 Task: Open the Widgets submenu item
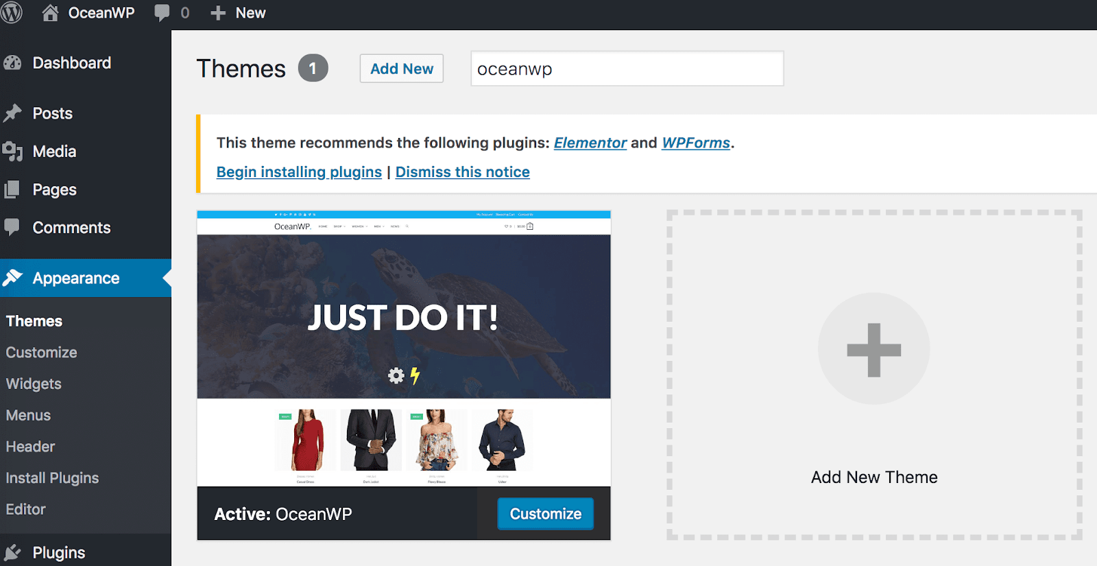[x=34, y=384]
